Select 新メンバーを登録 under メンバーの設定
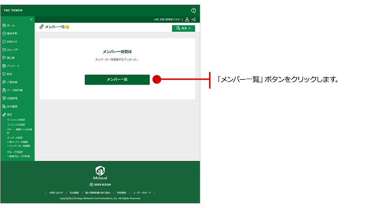The height and width of the screenshot is (208, 392). point(19,142)
